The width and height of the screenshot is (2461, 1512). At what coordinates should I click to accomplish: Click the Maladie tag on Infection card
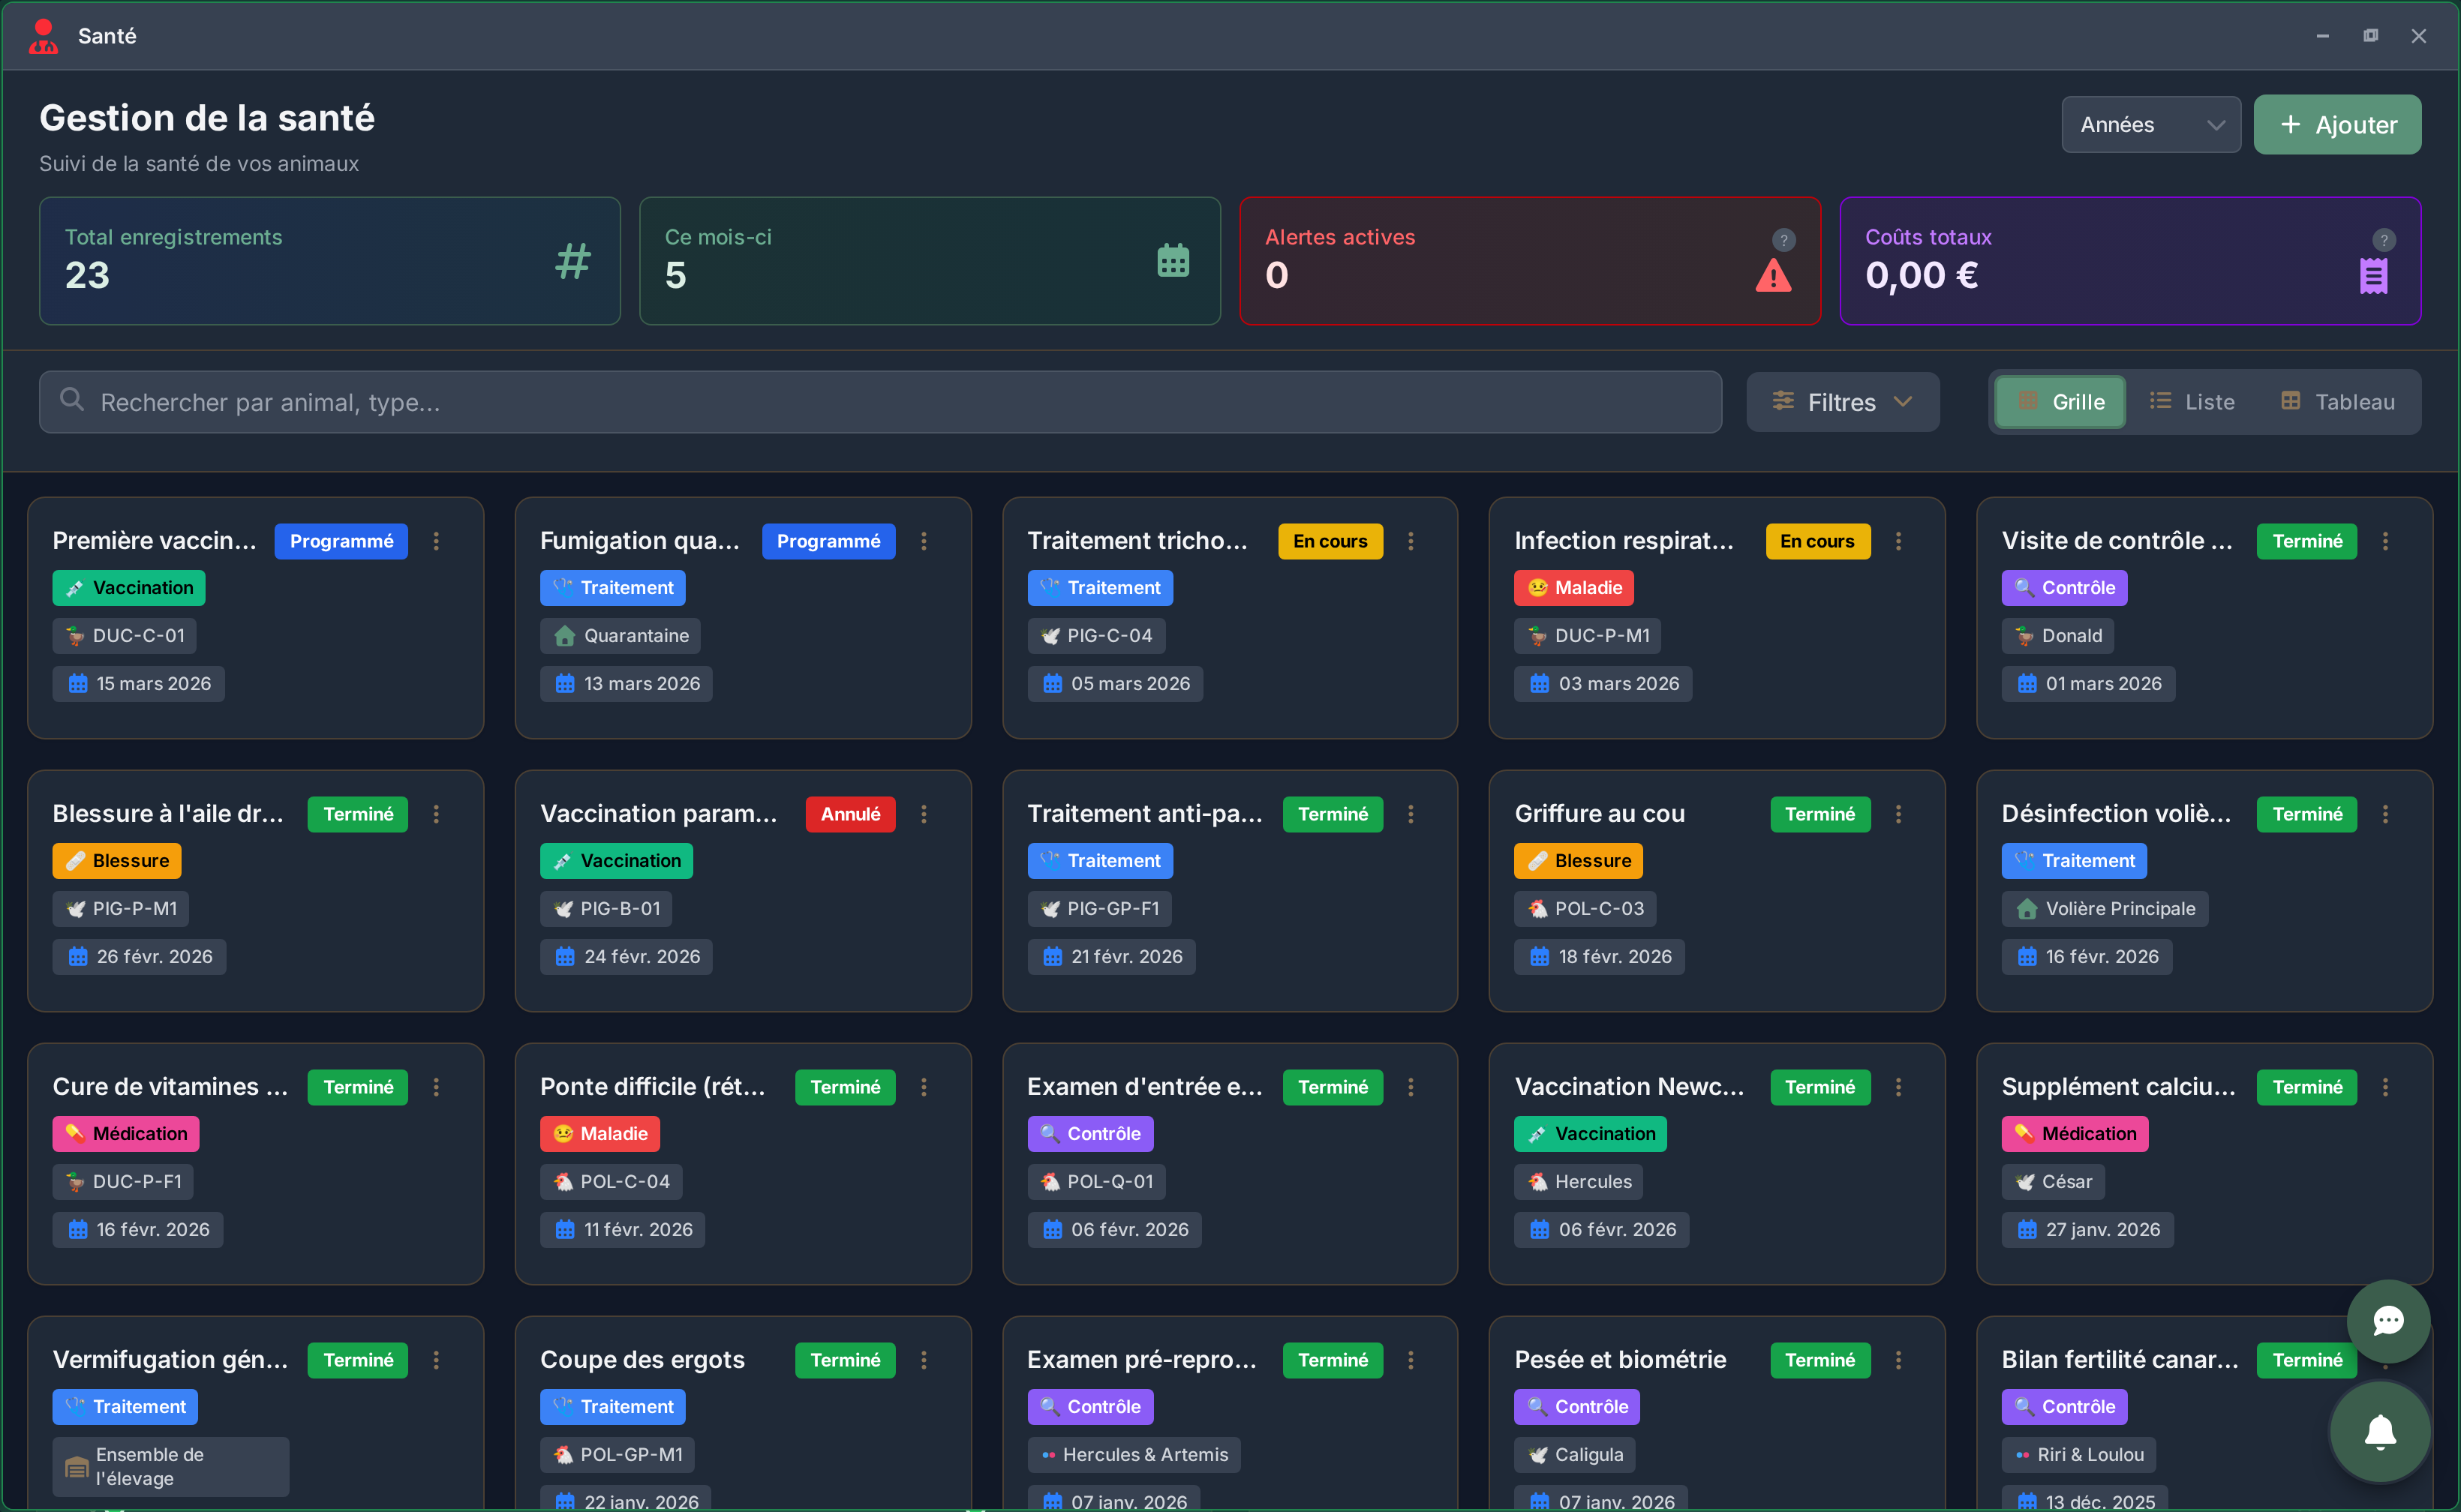tap(1573, 588)
